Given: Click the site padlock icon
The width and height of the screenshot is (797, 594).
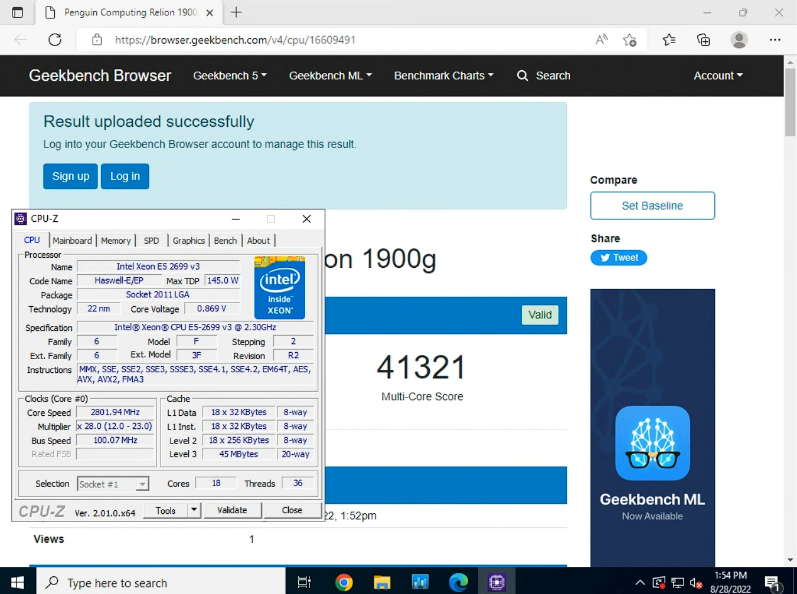Looking at the screenshot, I should pos(97,40).
